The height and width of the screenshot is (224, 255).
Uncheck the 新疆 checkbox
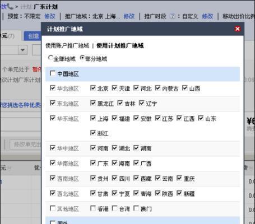(179, 193)
